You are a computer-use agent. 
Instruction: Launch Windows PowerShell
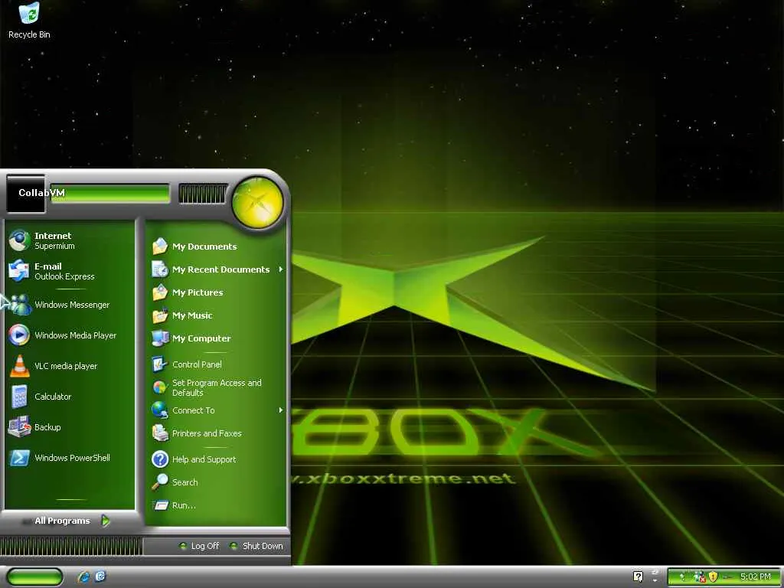click(x=70, y=458)
